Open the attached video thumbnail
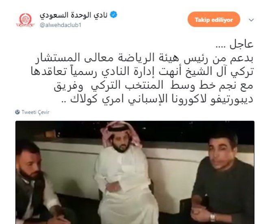The height and width of the screenshot is (224, 260). (x=135, y=172)
